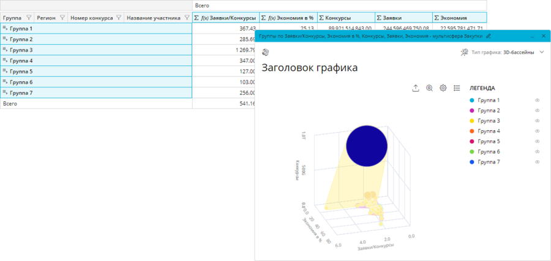The height and width of the screenshot is (261, 551).
Task: Hide Группа 1 series via eye icon
Action: pos(537,100)
